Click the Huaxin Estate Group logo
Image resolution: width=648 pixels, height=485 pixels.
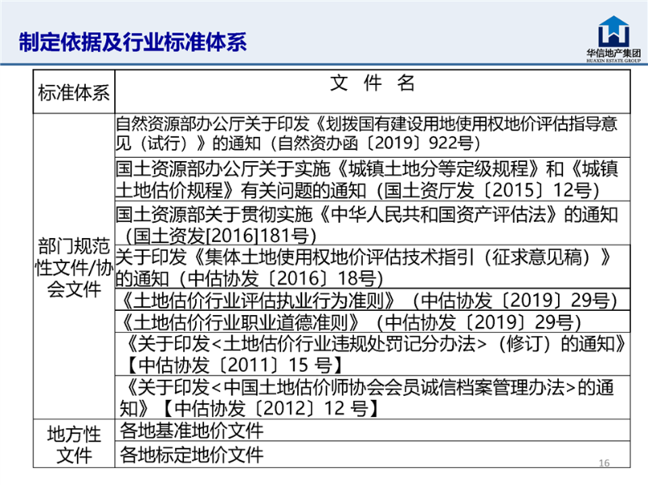pyautogui.click(x=614, y=39)
